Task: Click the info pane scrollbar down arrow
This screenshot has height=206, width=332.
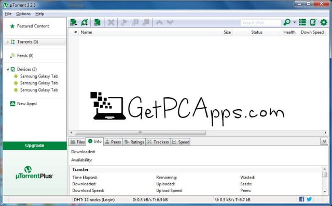Action: click(x=325, y=192)
